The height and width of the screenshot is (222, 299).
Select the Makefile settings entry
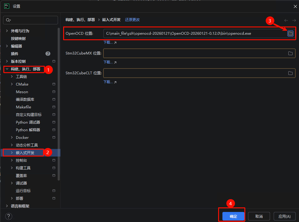pos(23,107)
